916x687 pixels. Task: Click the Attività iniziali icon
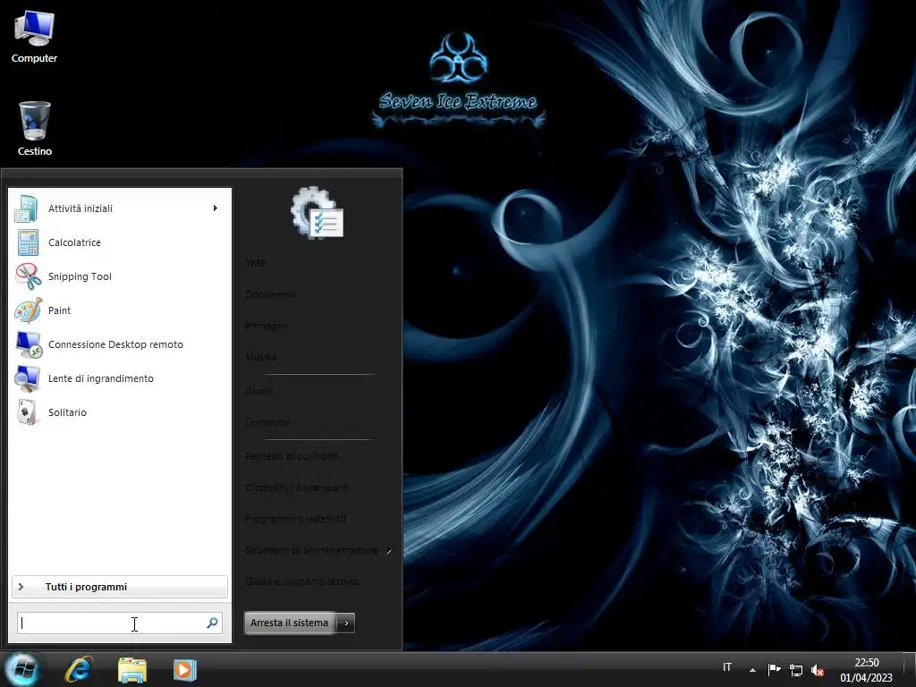point(26,208)
